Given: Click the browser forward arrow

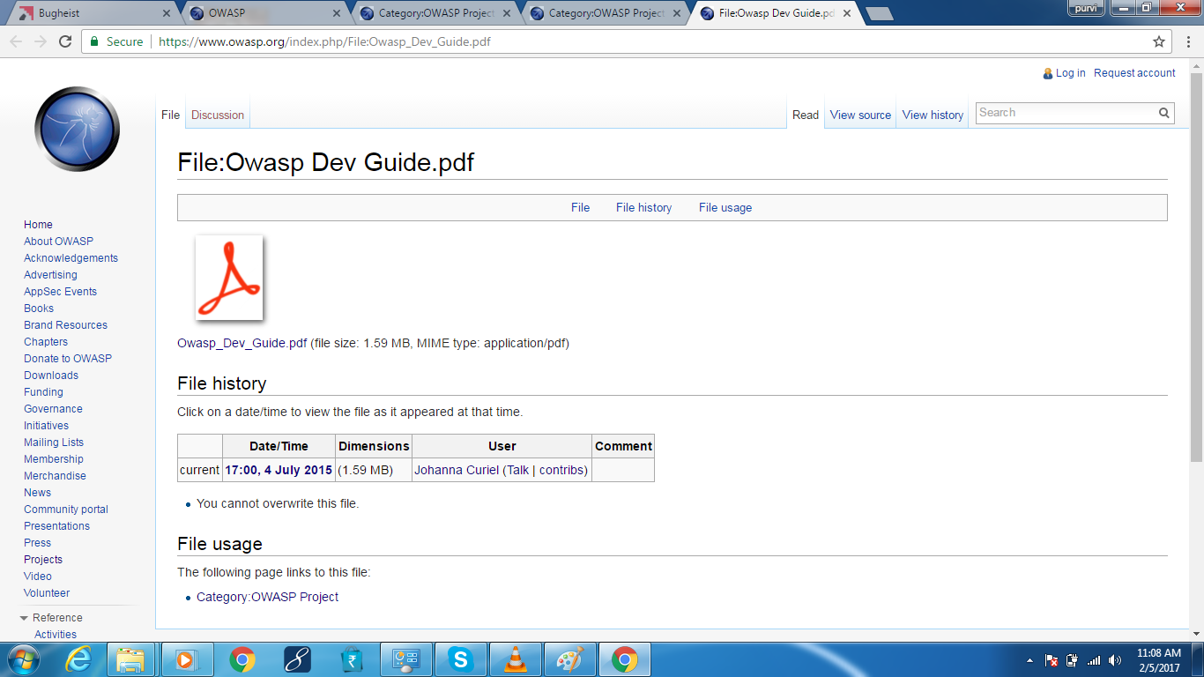Looking at the screenshot, I should click(41, 41).
